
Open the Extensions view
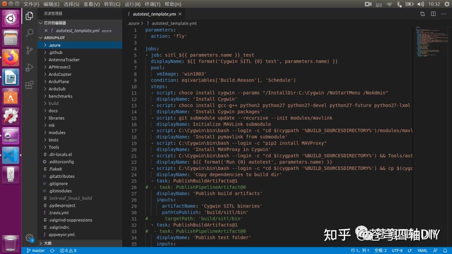point(29,85)
